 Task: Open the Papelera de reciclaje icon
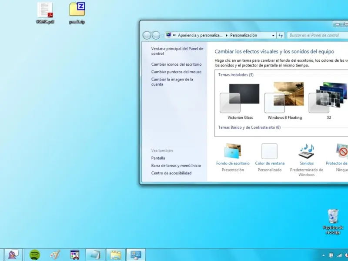click(333, 221)
